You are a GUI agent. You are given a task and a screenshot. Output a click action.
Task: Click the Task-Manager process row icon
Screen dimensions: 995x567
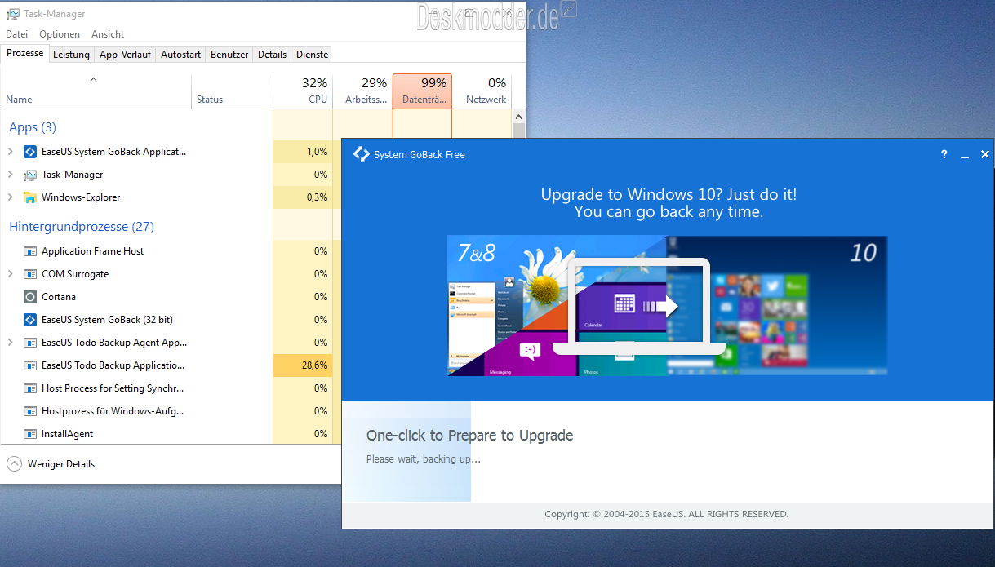[30, 175]
